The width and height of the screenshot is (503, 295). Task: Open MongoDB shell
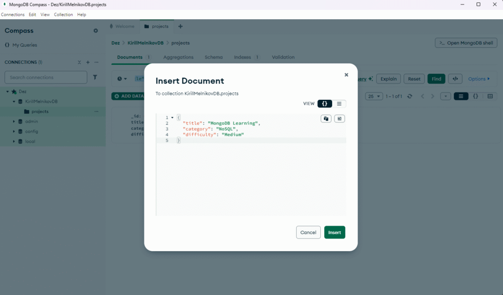[466, 43]
